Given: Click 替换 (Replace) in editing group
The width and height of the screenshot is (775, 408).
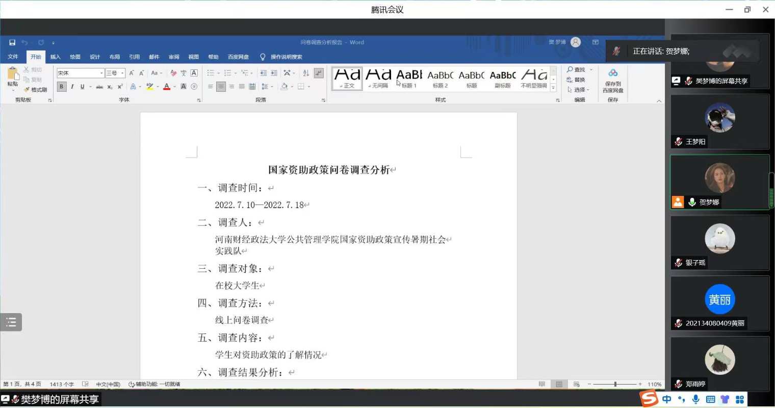Looking at the screenshot, I should 576,80.
